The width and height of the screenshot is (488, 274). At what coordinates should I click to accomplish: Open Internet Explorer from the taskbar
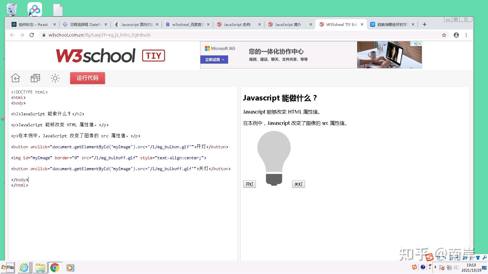pyautogui.click(x=23, y=268)
